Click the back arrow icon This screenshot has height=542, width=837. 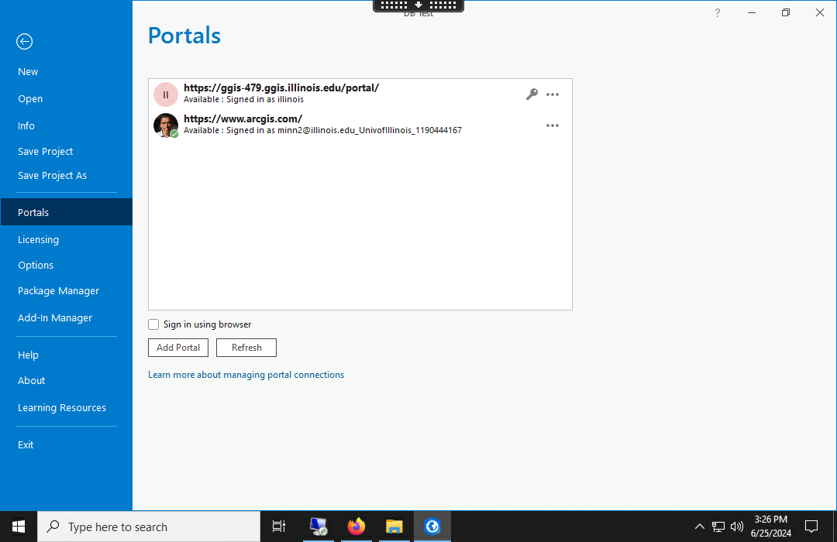(x=25, y=42)
